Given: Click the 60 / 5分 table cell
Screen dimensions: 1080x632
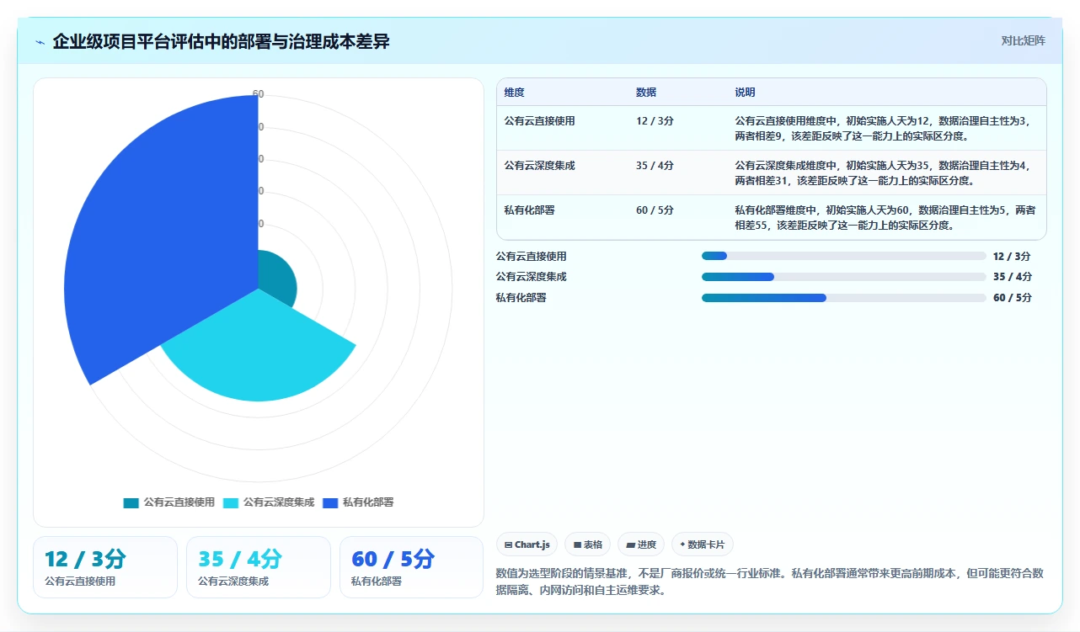Looking at the screenshot, I should coord(655,210).
